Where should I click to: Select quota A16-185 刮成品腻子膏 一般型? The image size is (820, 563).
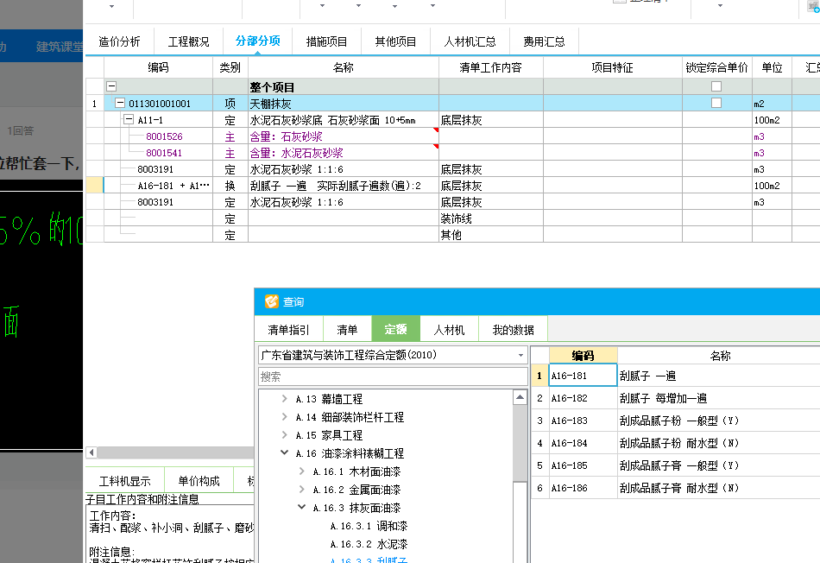[676, 465]
